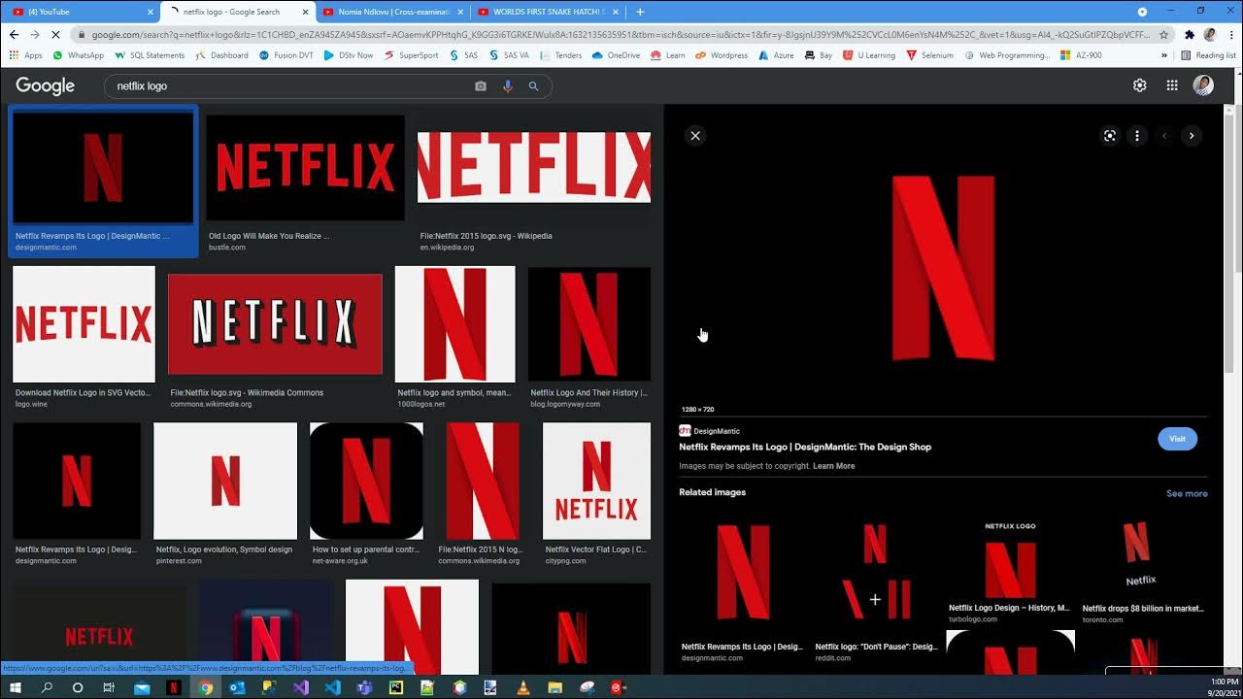Open Google search settings gear

(x=1140, y=85)
